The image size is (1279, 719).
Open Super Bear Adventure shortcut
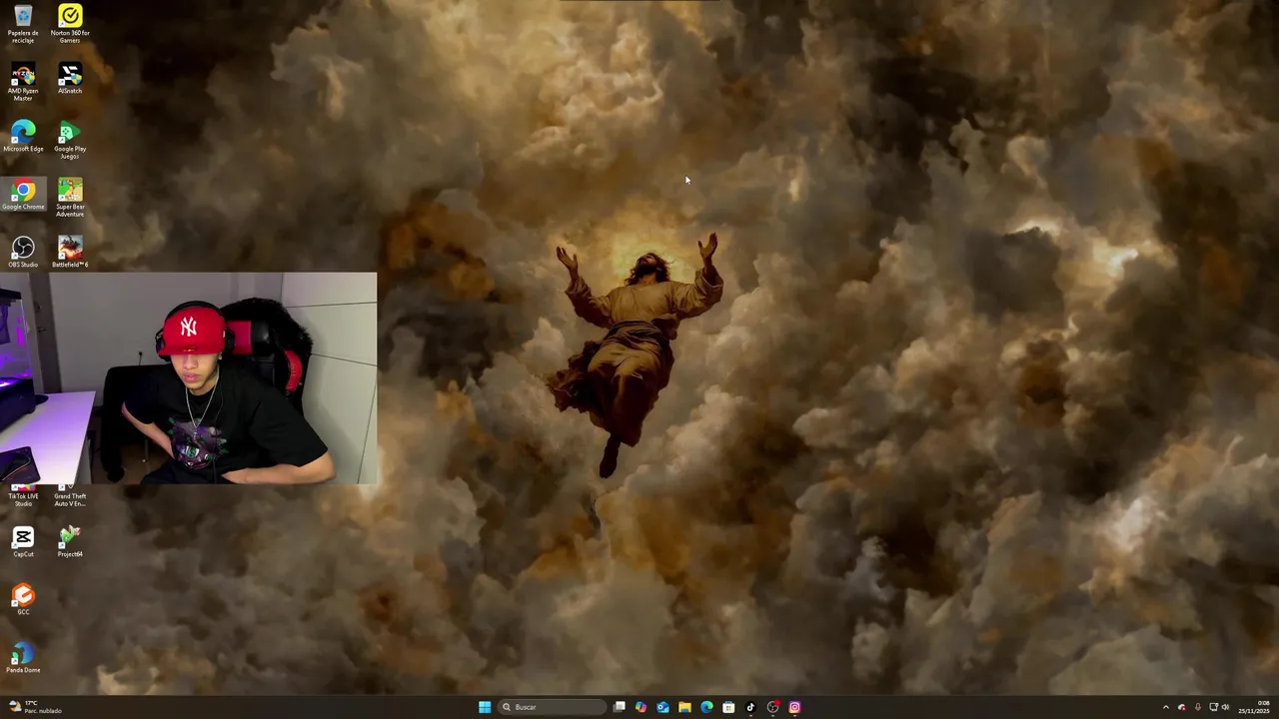tap(70, 198)
